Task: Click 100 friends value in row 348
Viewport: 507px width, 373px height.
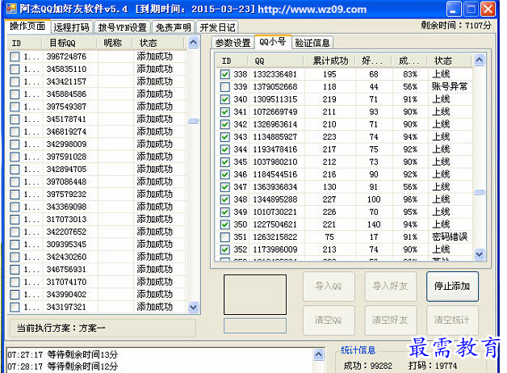Action: point(374,199)
